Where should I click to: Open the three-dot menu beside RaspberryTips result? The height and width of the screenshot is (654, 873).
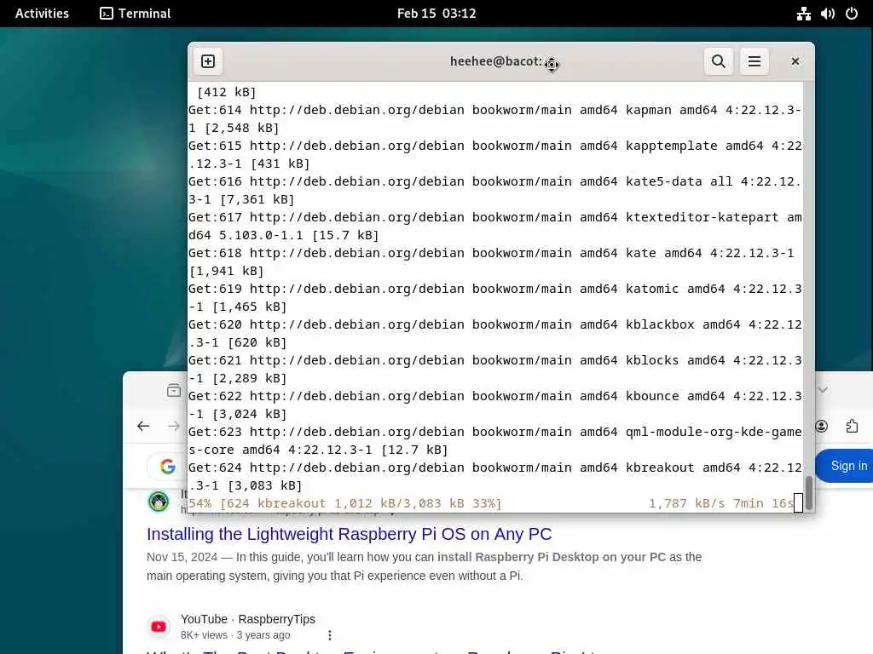pyautogui.click(x=330, y=635)
